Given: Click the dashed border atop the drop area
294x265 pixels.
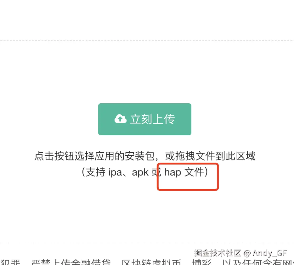Looking at the screenshot, I should tap(147, 40).
